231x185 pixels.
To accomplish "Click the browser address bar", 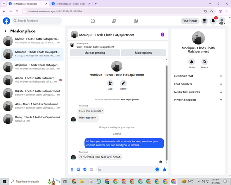I will click(x=114, y=12).
